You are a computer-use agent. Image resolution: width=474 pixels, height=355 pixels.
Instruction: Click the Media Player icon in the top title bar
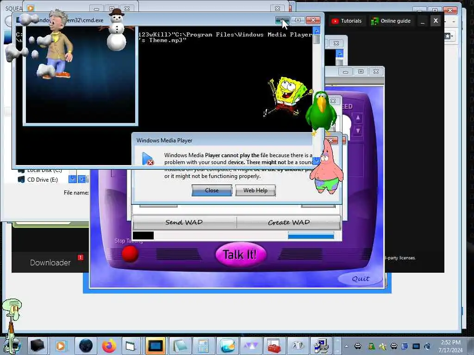31,8
